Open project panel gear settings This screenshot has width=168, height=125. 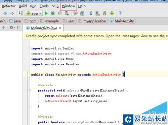12,28
